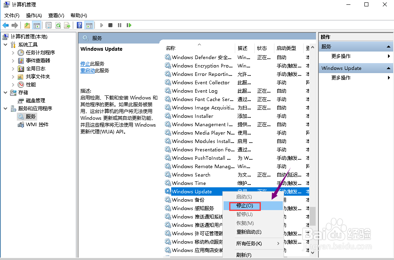The height and width of the screenshot is (260, 394).
Task: Click the 重启动 this service link
Action: (88, 71)
